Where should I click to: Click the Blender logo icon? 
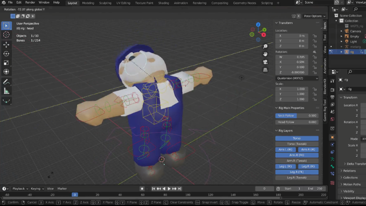3,3
